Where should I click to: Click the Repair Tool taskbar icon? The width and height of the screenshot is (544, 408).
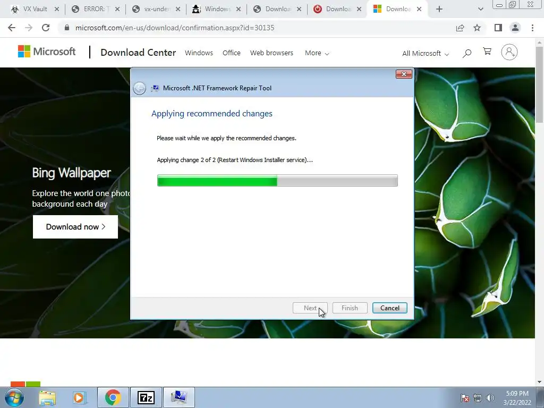(x=178, y=397)
